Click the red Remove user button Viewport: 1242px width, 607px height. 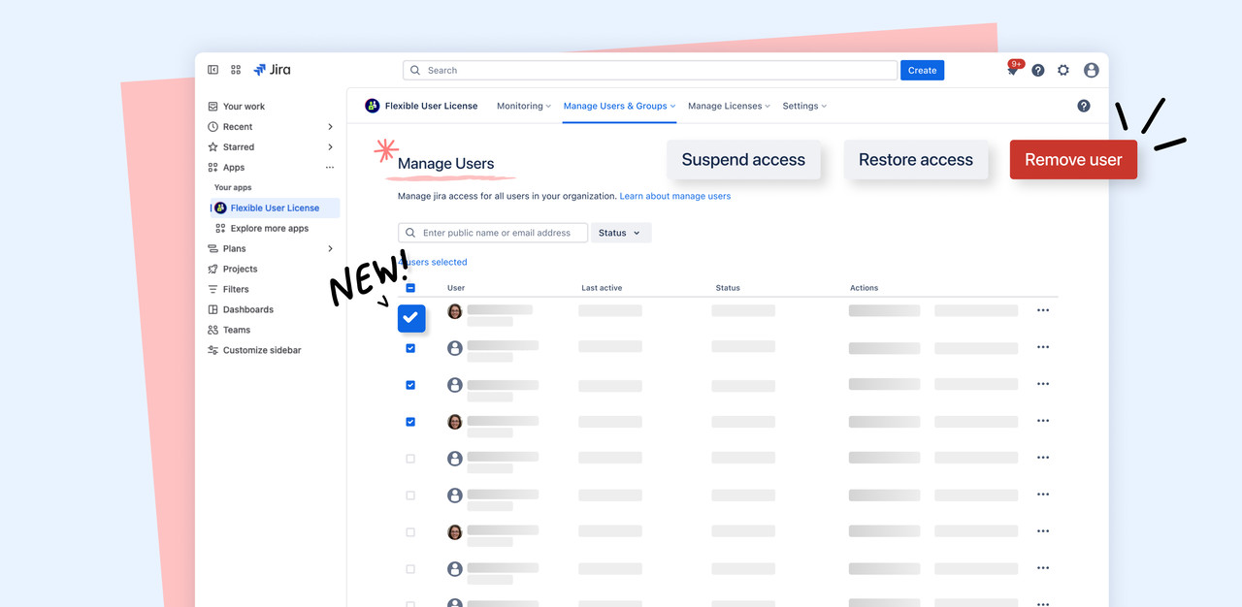[1073, 160]
